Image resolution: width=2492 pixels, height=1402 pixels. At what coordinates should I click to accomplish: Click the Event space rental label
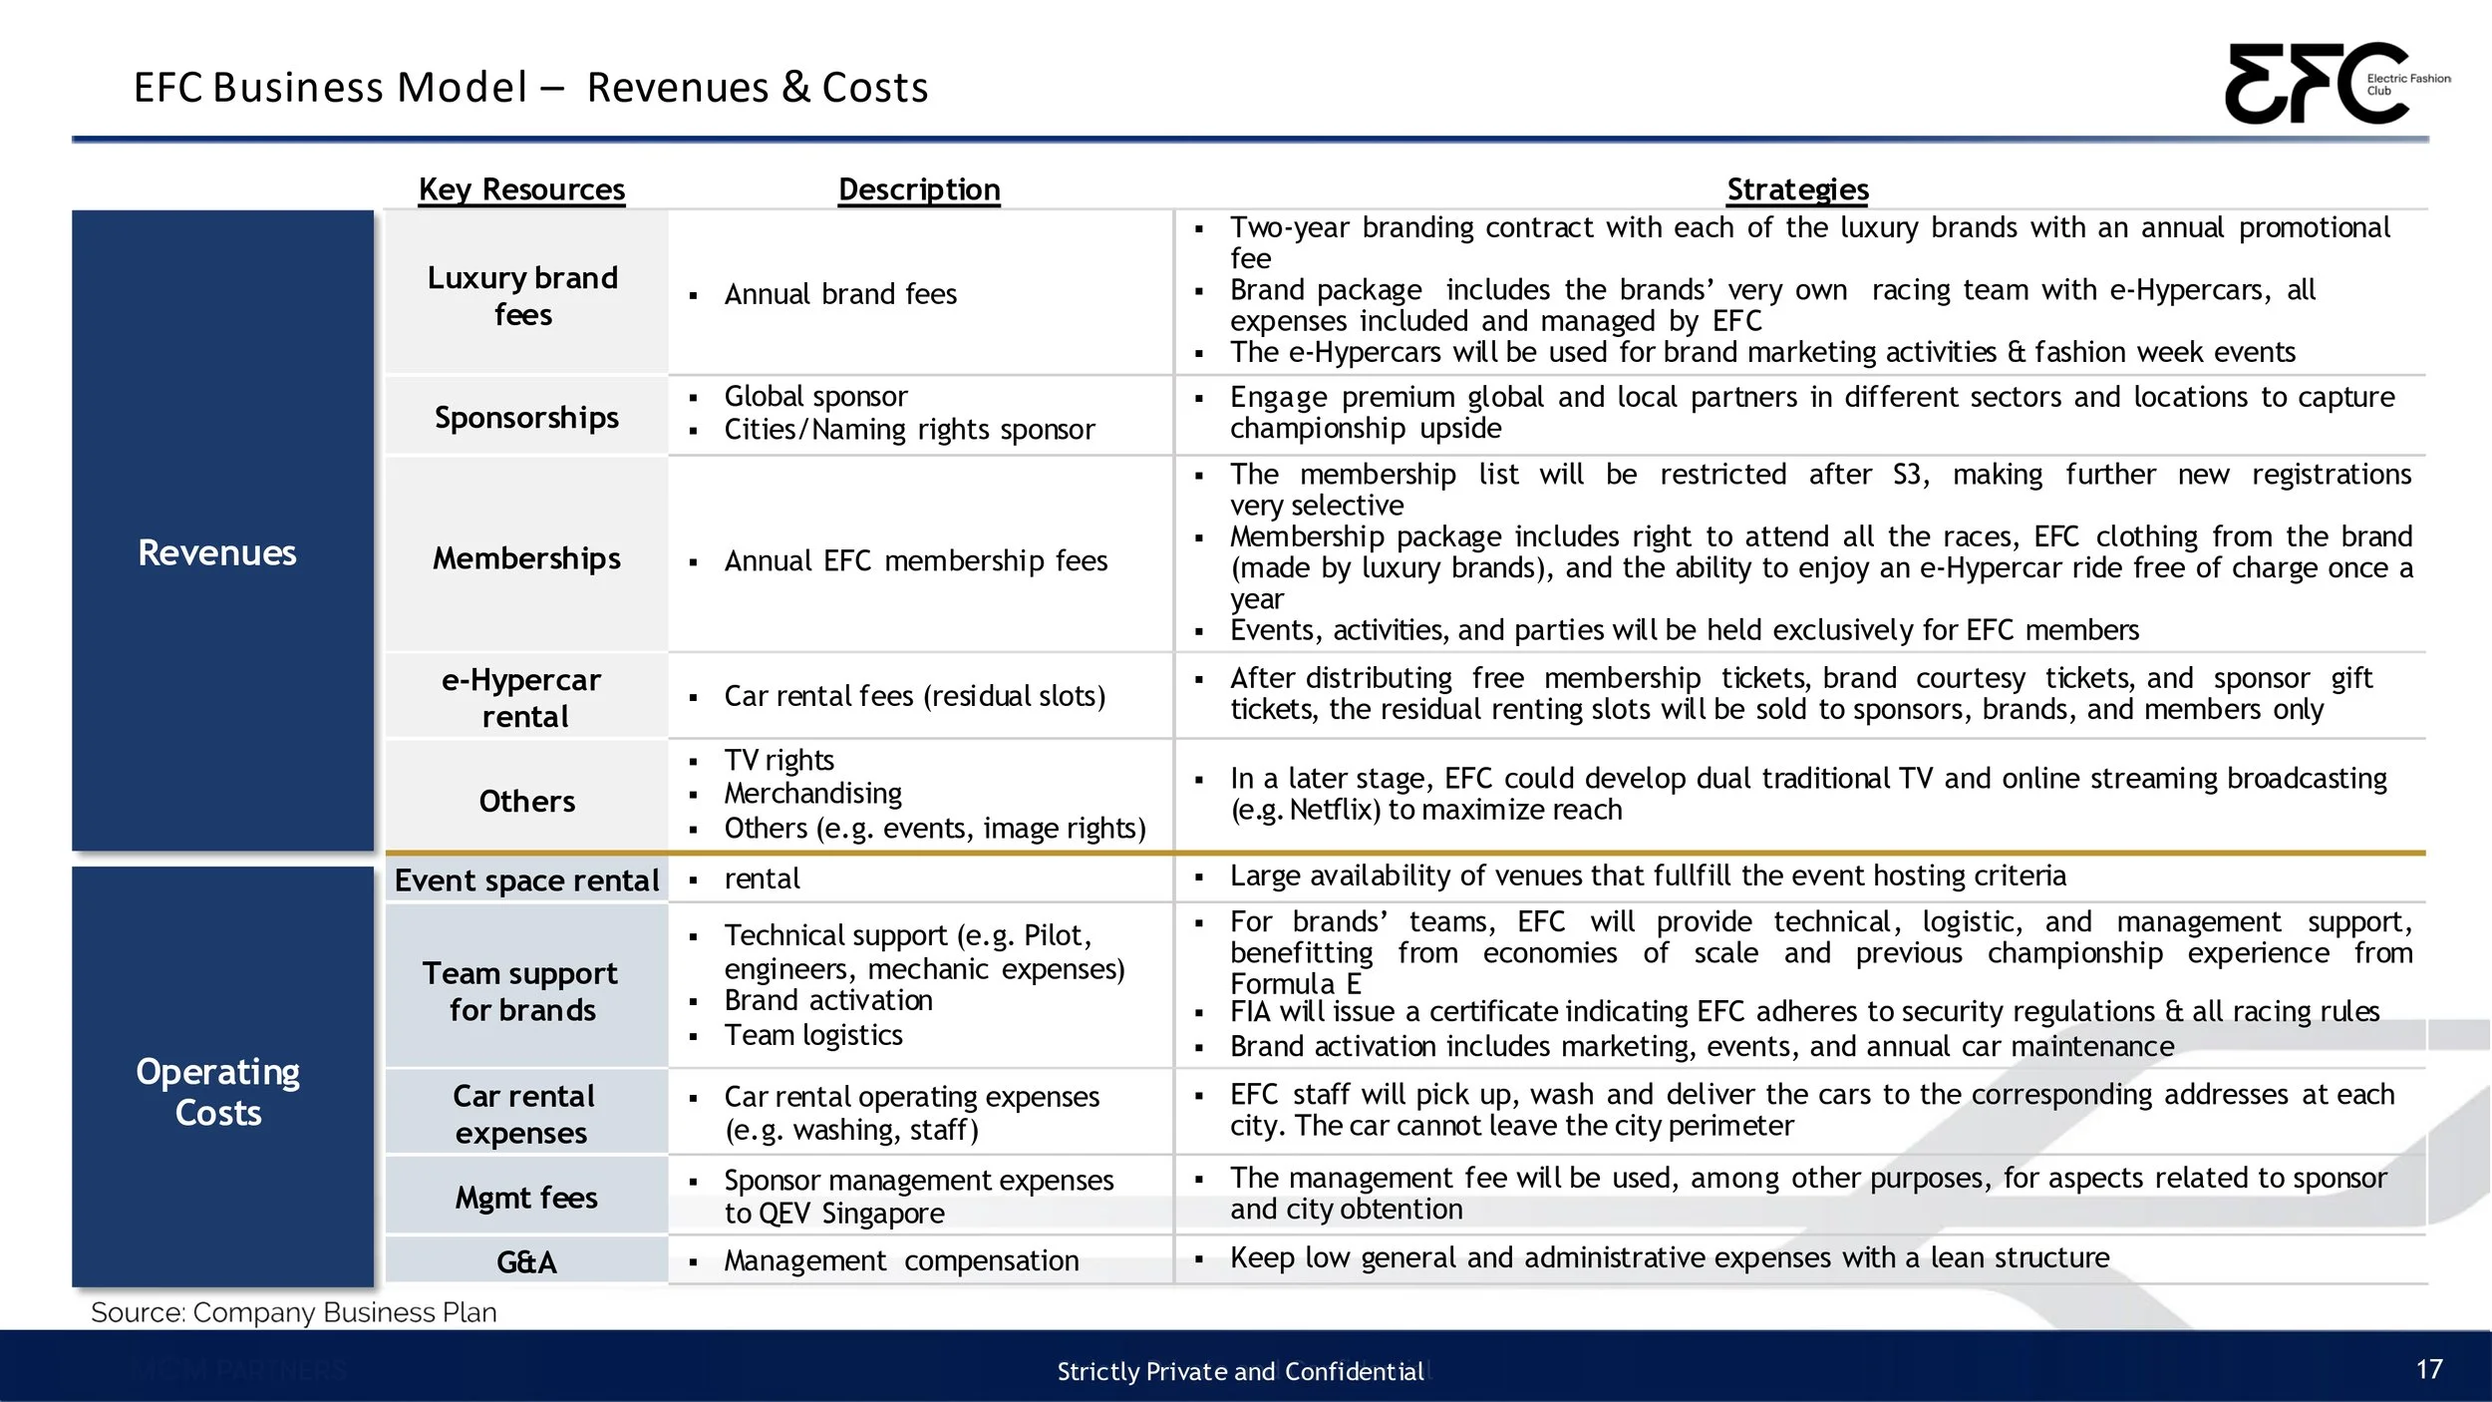click(x=526, y=880)
